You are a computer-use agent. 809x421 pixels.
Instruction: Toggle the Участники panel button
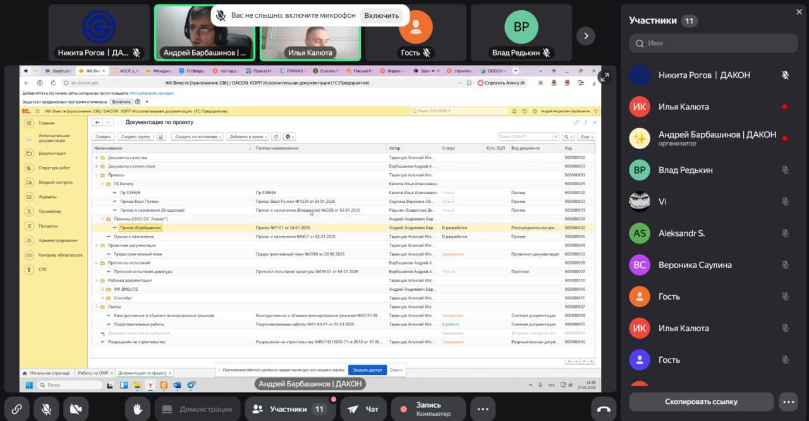point(289,409)
